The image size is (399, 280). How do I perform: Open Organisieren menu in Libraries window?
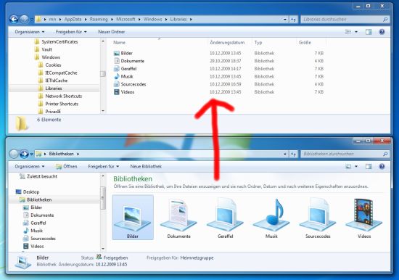pyautogui.click(x=30, y=32)
